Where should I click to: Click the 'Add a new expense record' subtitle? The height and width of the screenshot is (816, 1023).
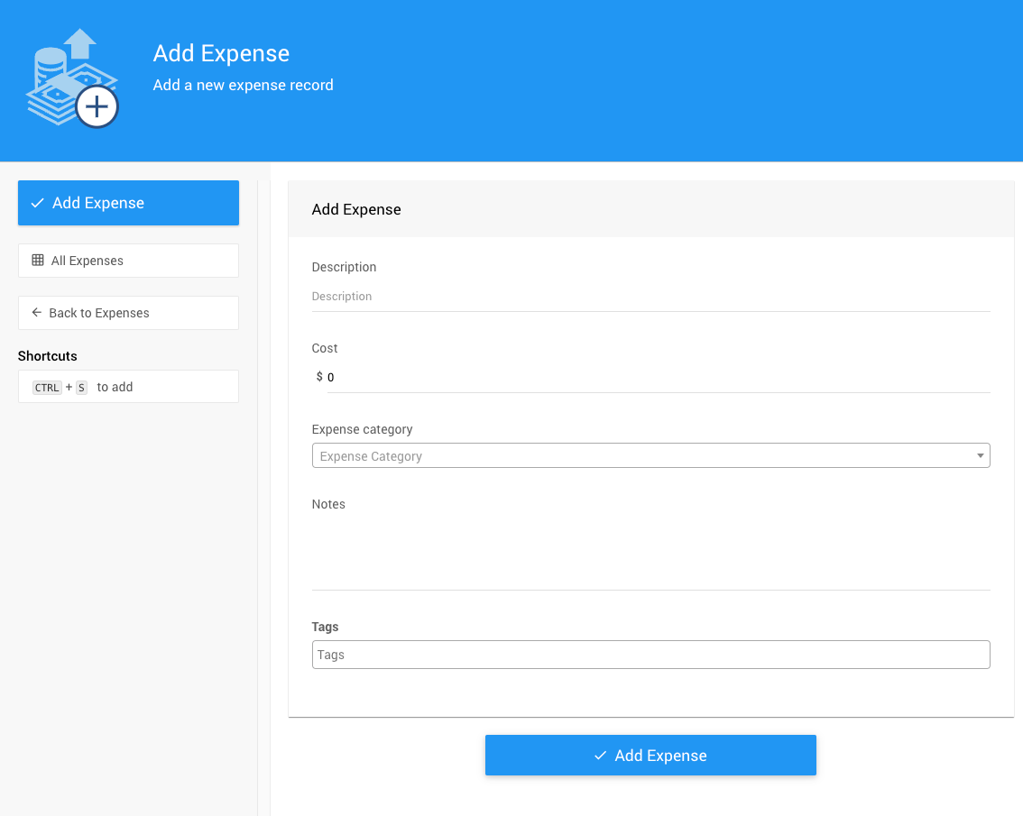point(243,86)
